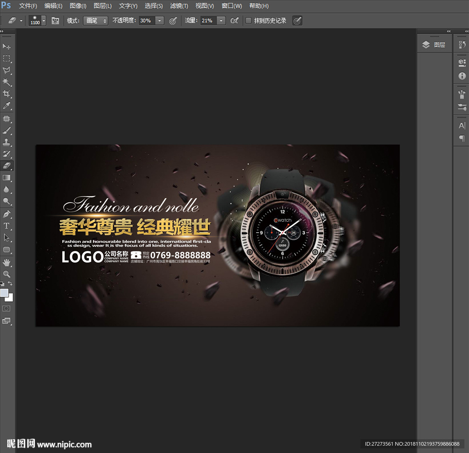Select the Path Selection tool

6,238
